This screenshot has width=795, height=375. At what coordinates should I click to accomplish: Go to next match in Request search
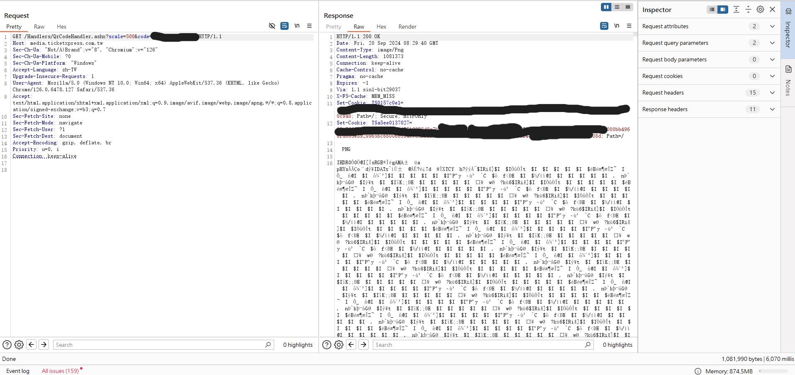pyautogui.click(x=44, y=344)
